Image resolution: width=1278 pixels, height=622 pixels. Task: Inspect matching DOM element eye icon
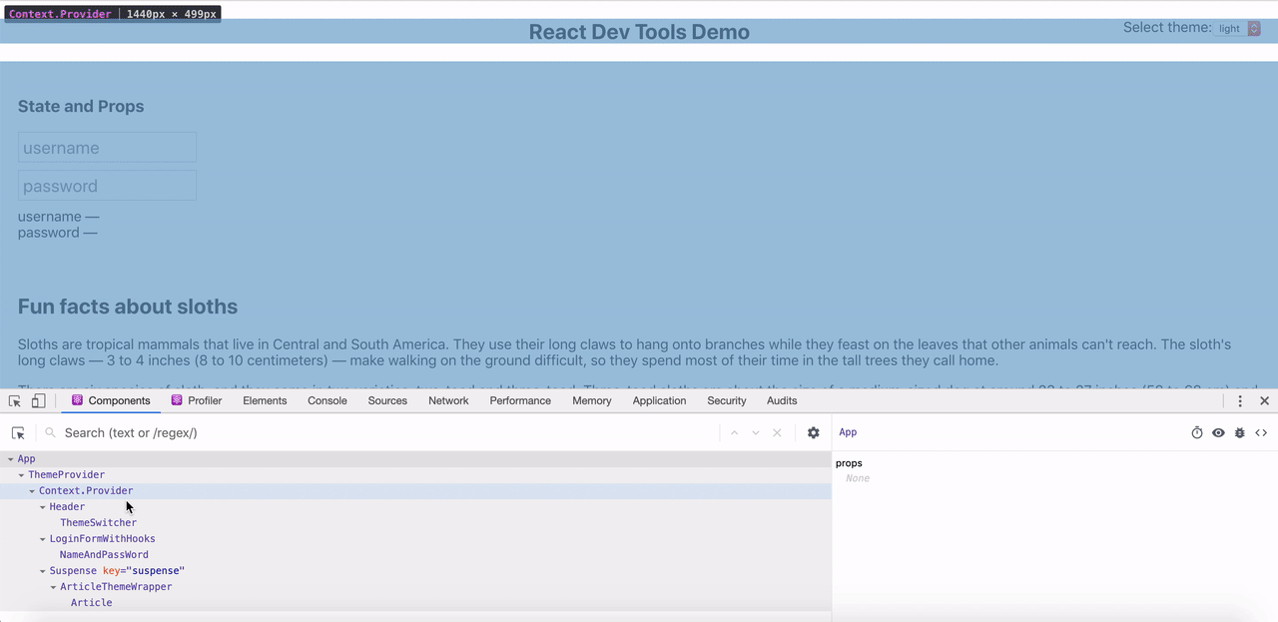tap(1218, 433)
